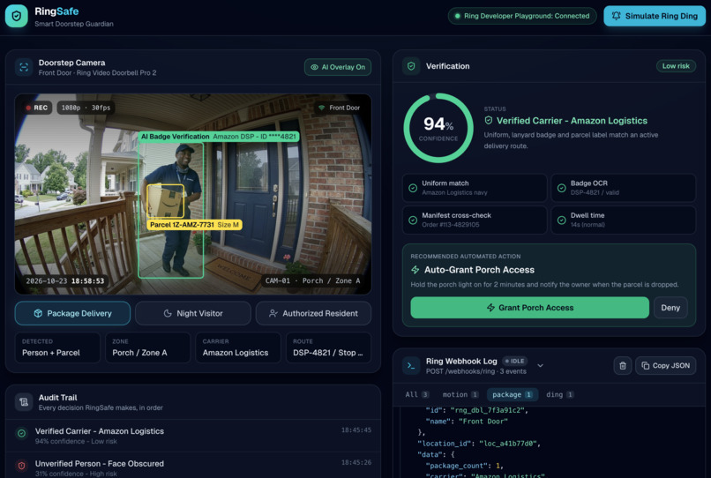Click lightning icon next to Auto-Grant Porch Access
This screenshot has height=478, width=711.
pyautogui.click(x=415, y=270)
